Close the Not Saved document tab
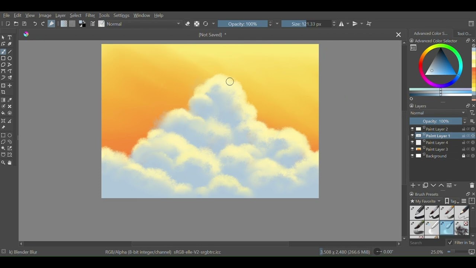Screen dimensions: 476x268 coord(398,35)
